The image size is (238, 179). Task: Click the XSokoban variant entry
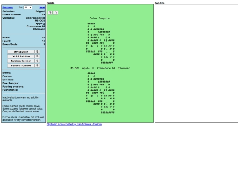[39, 29]
